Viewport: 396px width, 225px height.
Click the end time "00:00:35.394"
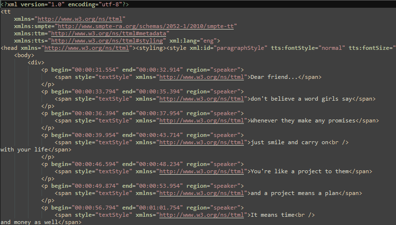159,91
